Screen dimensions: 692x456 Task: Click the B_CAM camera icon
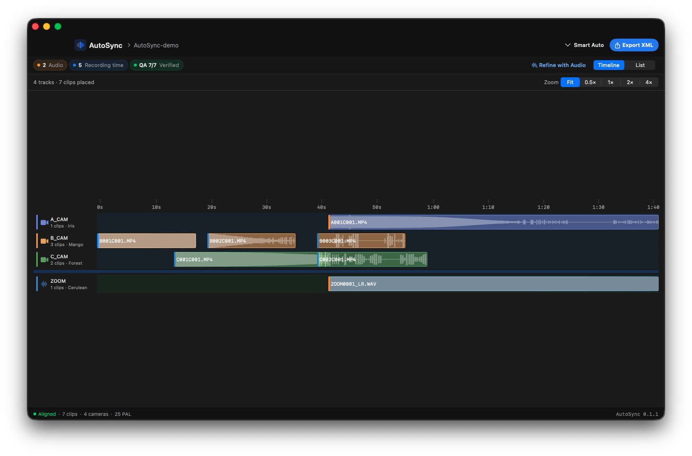click(x=44, y=241)
